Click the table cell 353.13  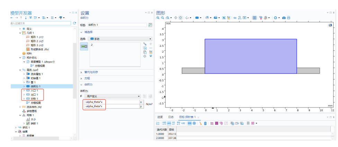pos(172,134)
